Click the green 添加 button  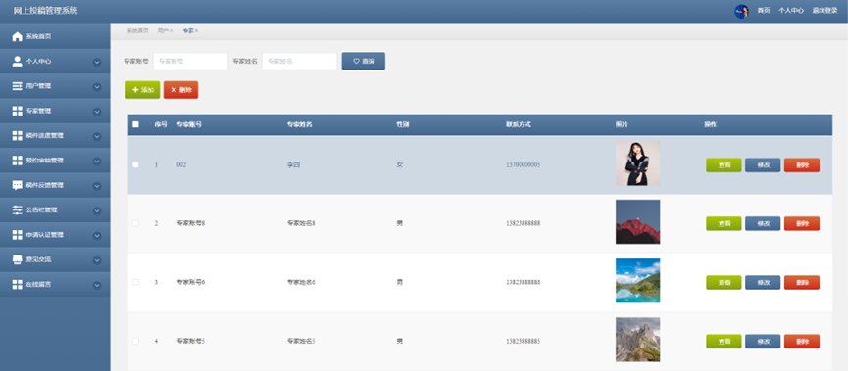tap(143, 90)
